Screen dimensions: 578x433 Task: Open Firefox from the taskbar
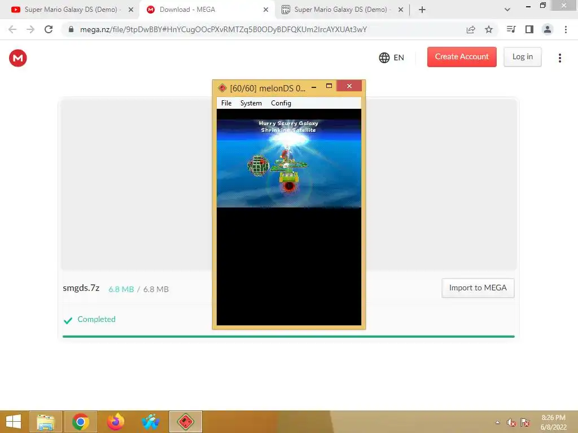tap(115, 422)
